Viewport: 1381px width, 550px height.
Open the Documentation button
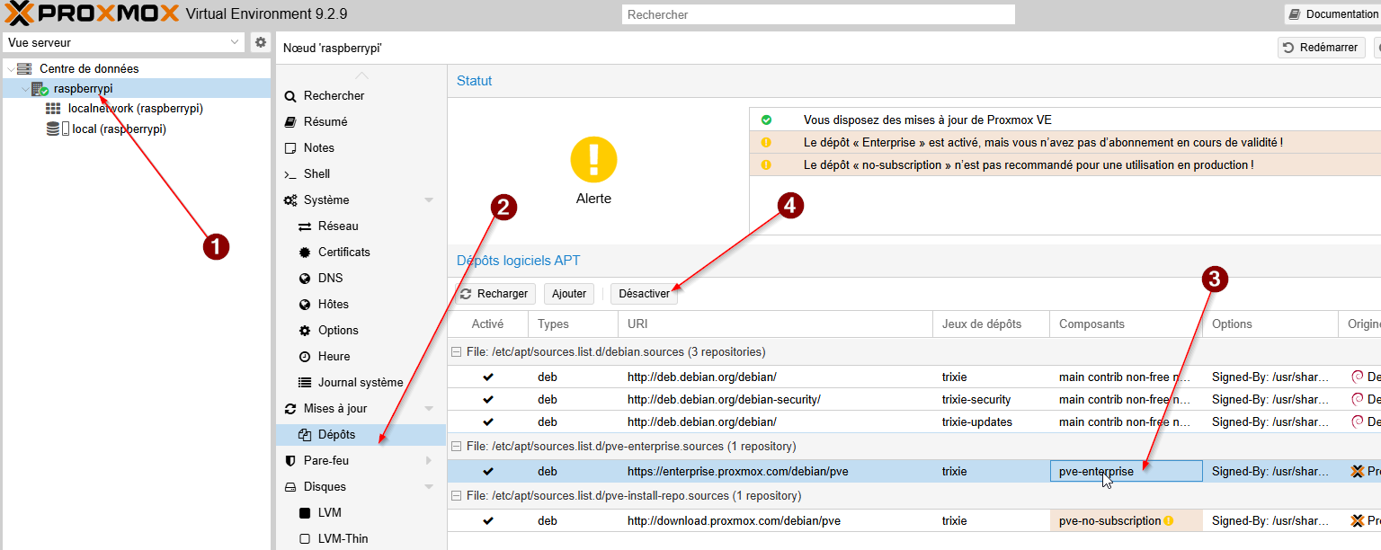point(1332,14)
